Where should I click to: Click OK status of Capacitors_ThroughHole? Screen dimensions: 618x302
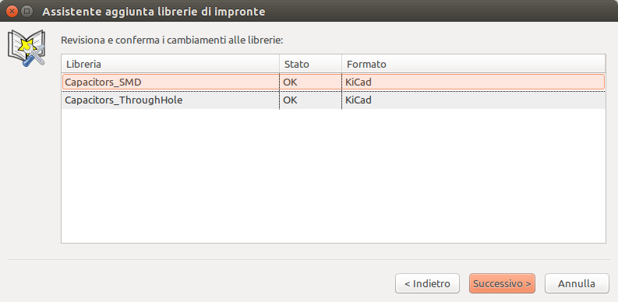tap(290, 100)
